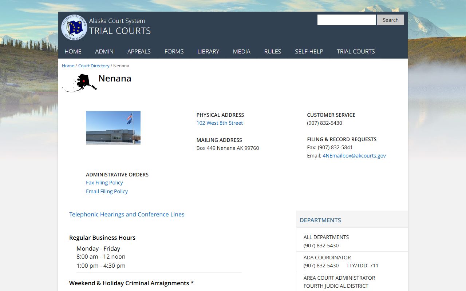Click the FILING & RECORD REQUESTS label
466x291 pixels.
coord(342,139)
